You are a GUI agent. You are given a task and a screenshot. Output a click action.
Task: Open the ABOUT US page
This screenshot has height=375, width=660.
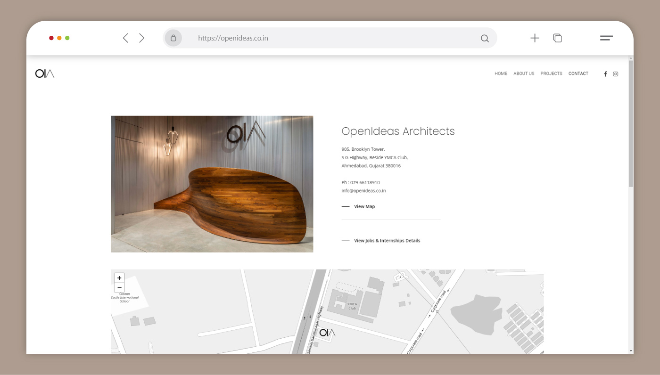click(x=524, y=73)
